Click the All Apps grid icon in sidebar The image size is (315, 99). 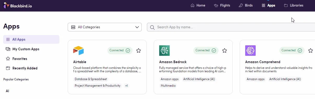tap(8, 39)
